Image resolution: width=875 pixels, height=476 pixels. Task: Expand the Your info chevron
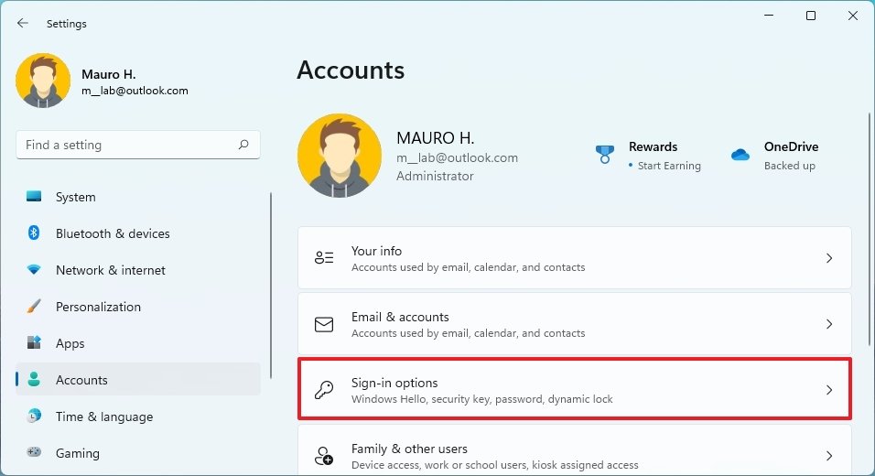pyautogui.click(x=829, y=258)
